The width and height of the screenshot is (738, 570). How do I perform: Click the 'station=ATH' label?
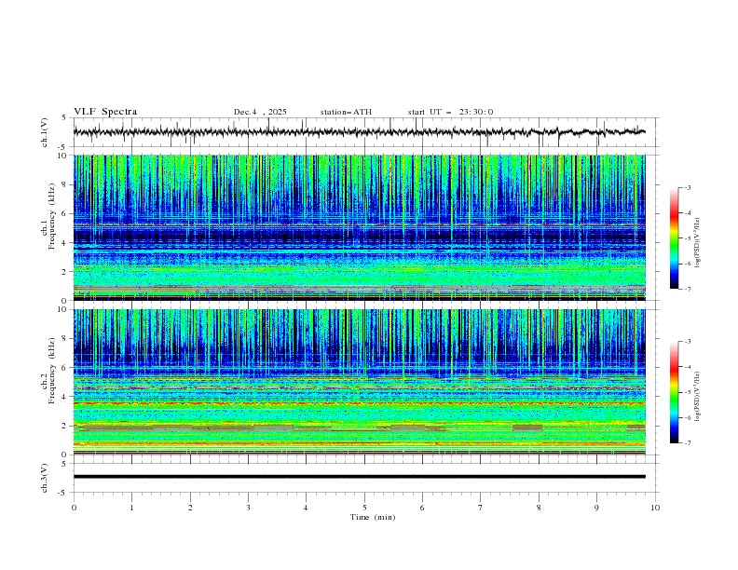(x=346, y=112)
